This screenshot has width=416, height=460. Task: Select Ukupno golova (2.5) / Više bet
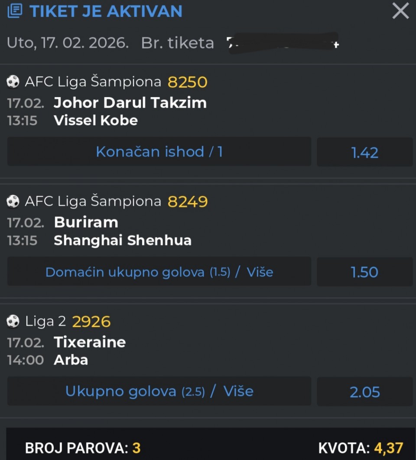pyautogui.click(x=159, y=391)
